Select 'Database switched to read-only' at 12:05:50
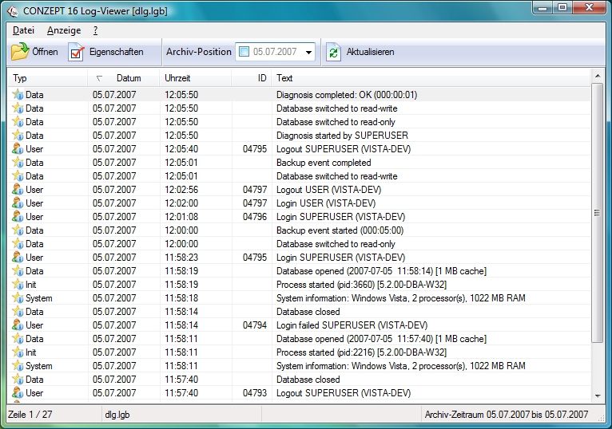The image size is (612, 429). [336, 122]
